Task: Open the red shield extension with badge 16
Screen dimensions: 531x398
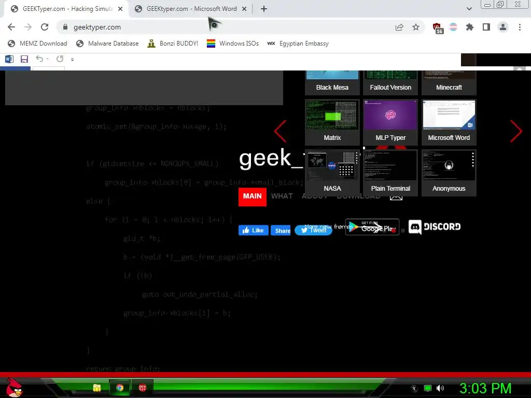Action: pyautogui.click(x=438, y=28)
